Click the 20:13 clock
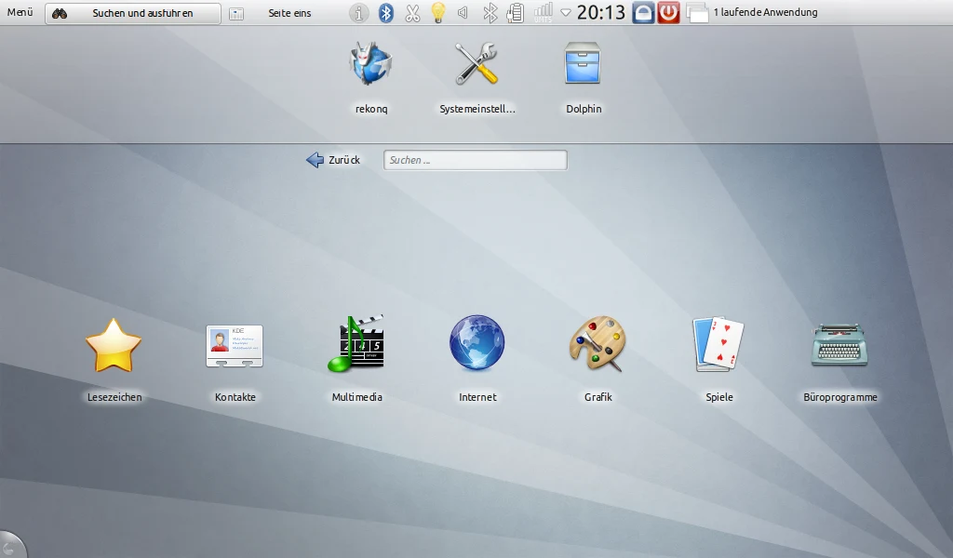 pos(601,12)
